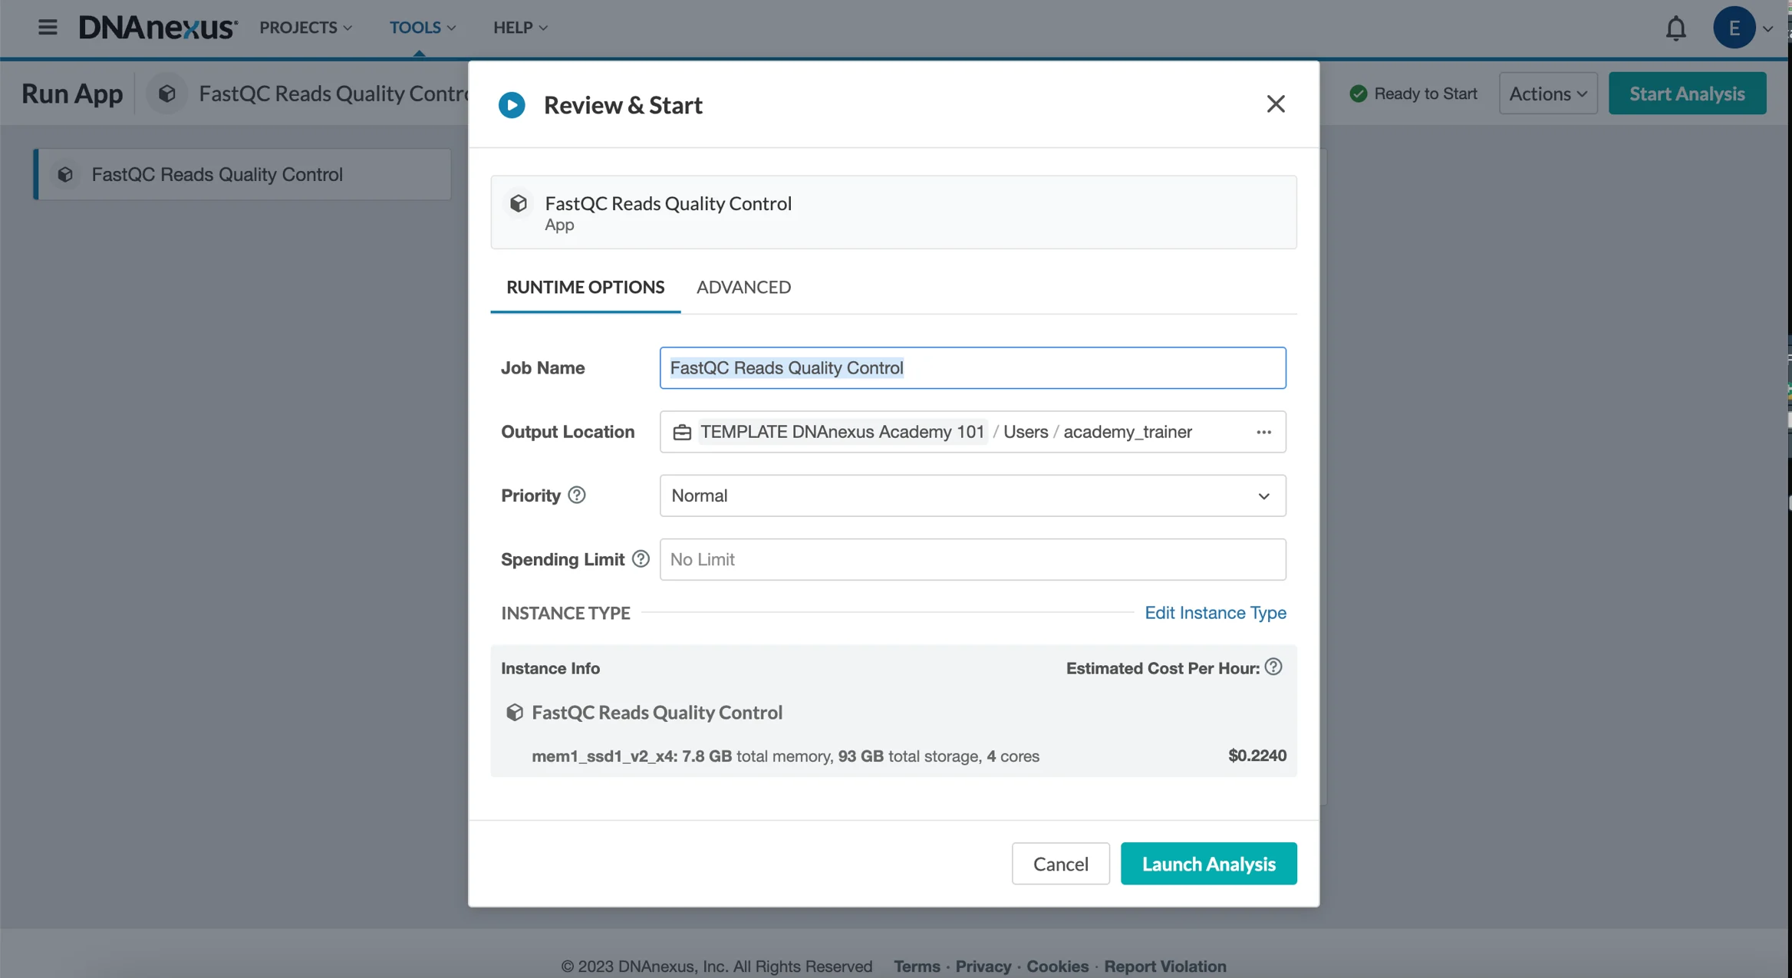This screenshot has width=1792, height=978.
Task: Click the Spending Limit help icon
Action: tap(641, 559)
